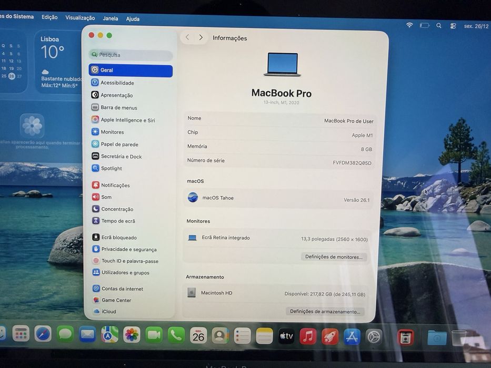Open Apple TV from the Dock
This screenshot has width=491, height=368.
pos(286,336)
